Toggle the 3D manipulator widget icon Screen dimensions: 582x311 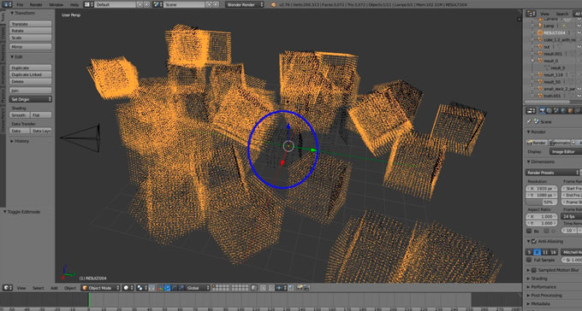pos(159,288)
